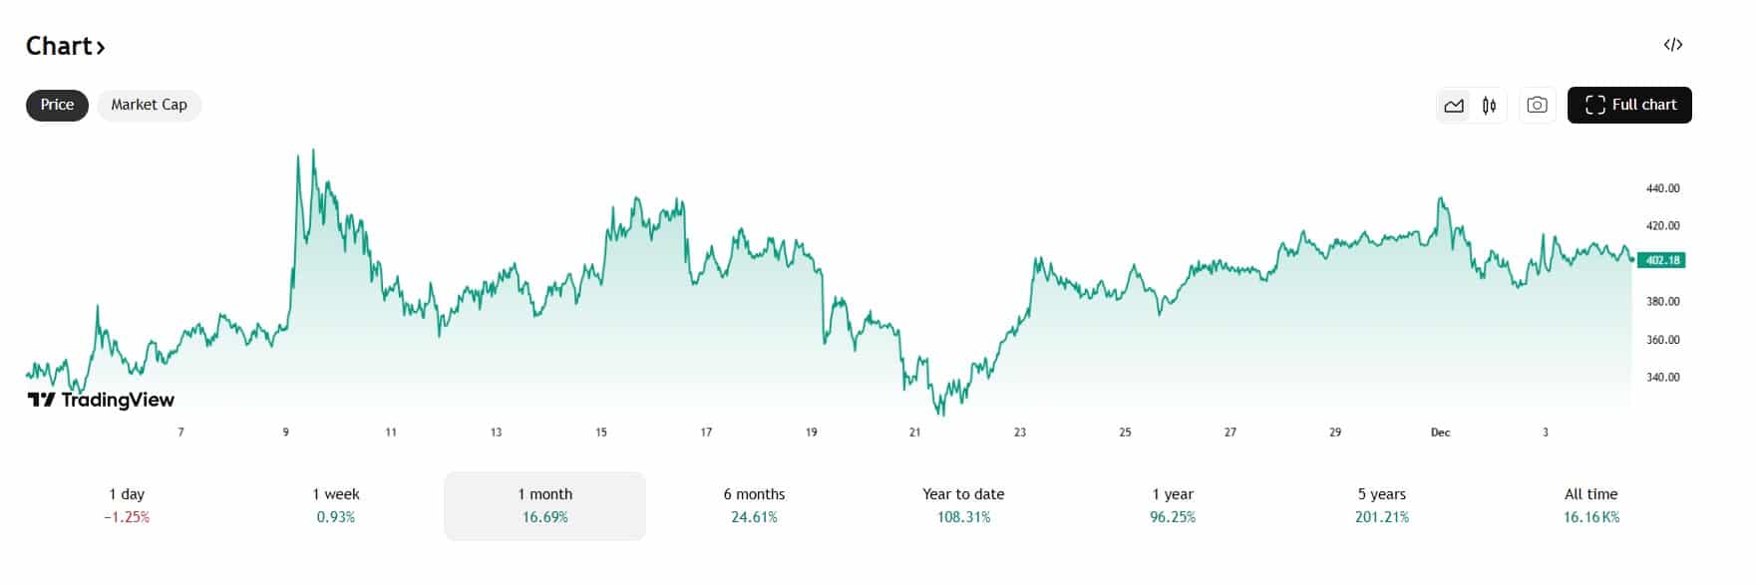Click the fullscreen brackets icon on Full chart
Screen dimensions: 1757x586
(x=1596, y=104)
